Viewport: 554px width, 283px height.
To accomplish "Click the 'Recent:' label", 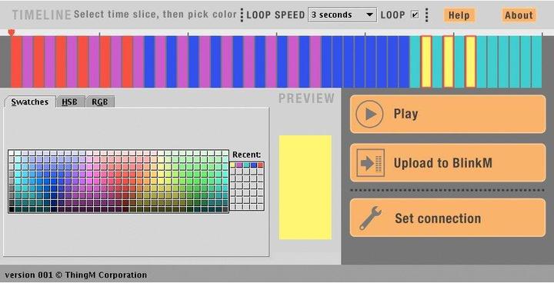I will point(246,155).
